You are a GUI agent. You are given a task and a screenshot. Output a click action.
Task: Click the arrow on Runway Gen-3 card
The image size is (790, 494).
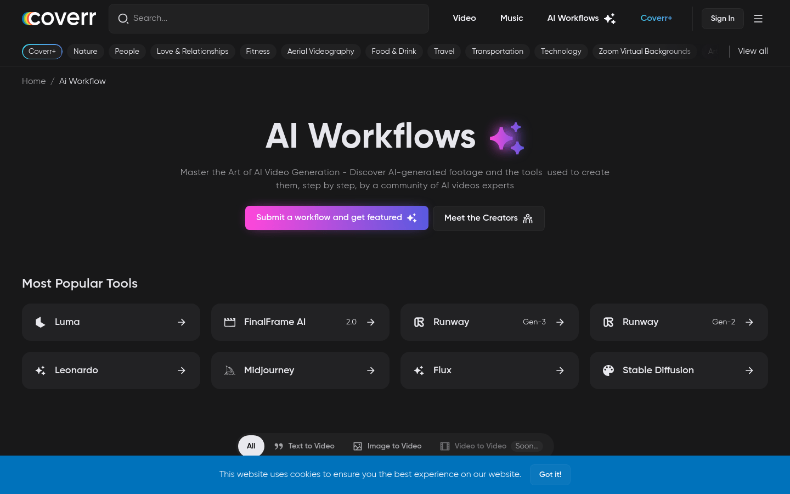point(560,322)
